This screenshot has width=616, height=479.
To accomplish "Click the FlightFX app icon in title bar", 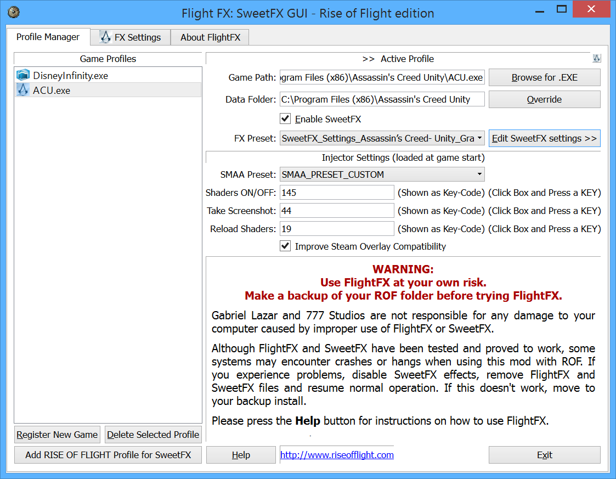I will [x=13, y=12].
